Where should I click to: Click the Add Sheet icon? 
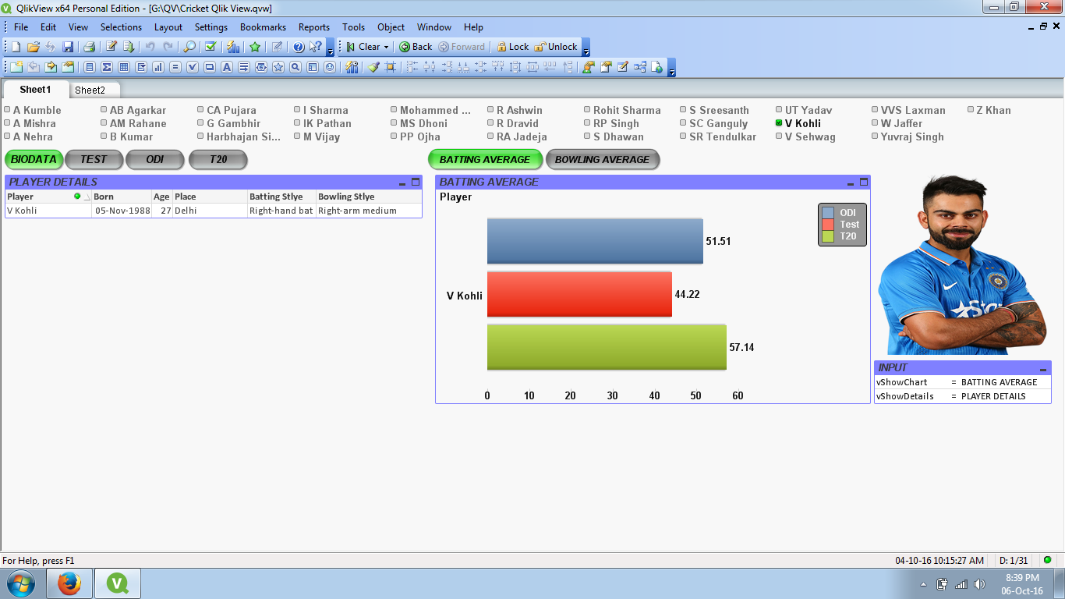coord(16,67)
